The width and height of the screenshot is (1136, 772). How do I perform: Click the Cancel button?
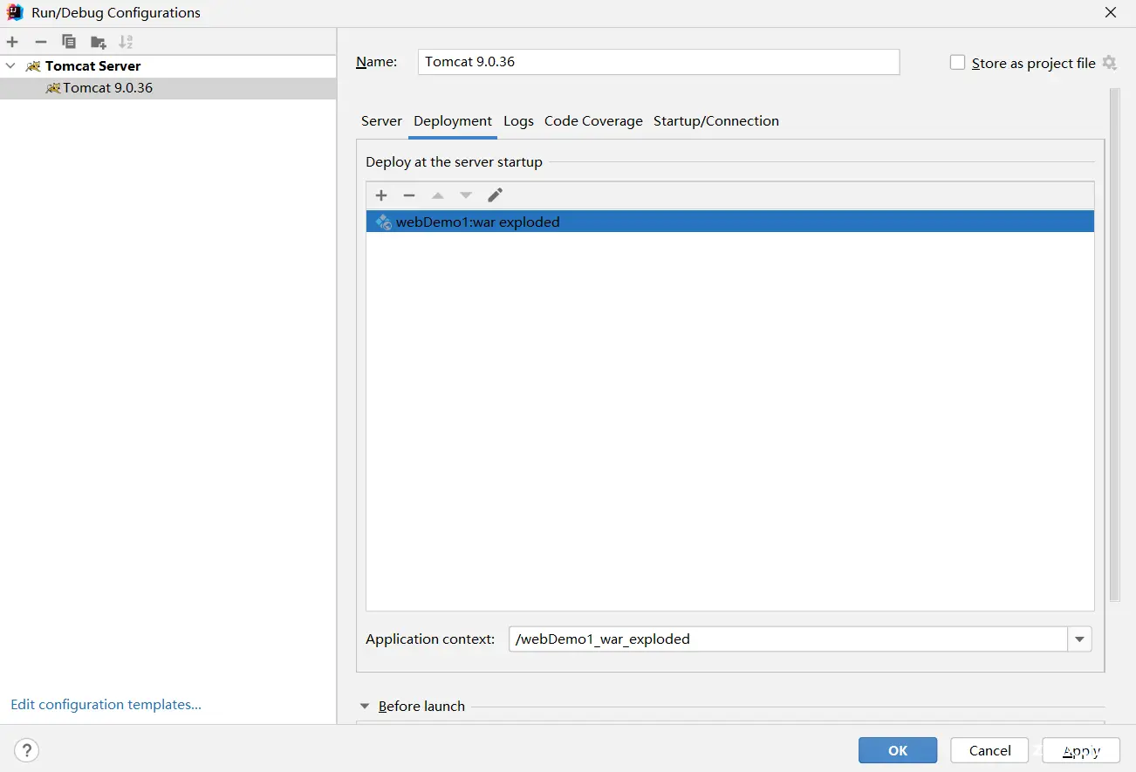click(989, 750)
